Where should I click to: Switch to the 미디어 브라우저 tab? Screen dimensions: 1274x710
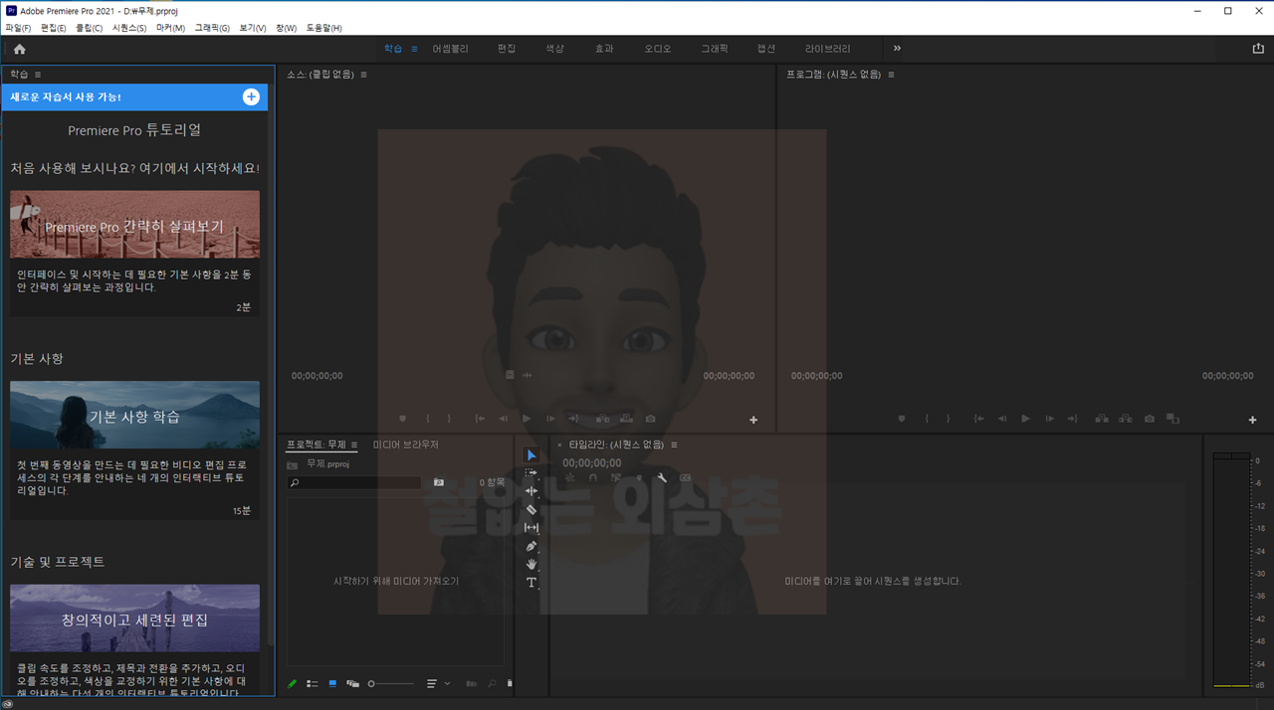[406, 444]
